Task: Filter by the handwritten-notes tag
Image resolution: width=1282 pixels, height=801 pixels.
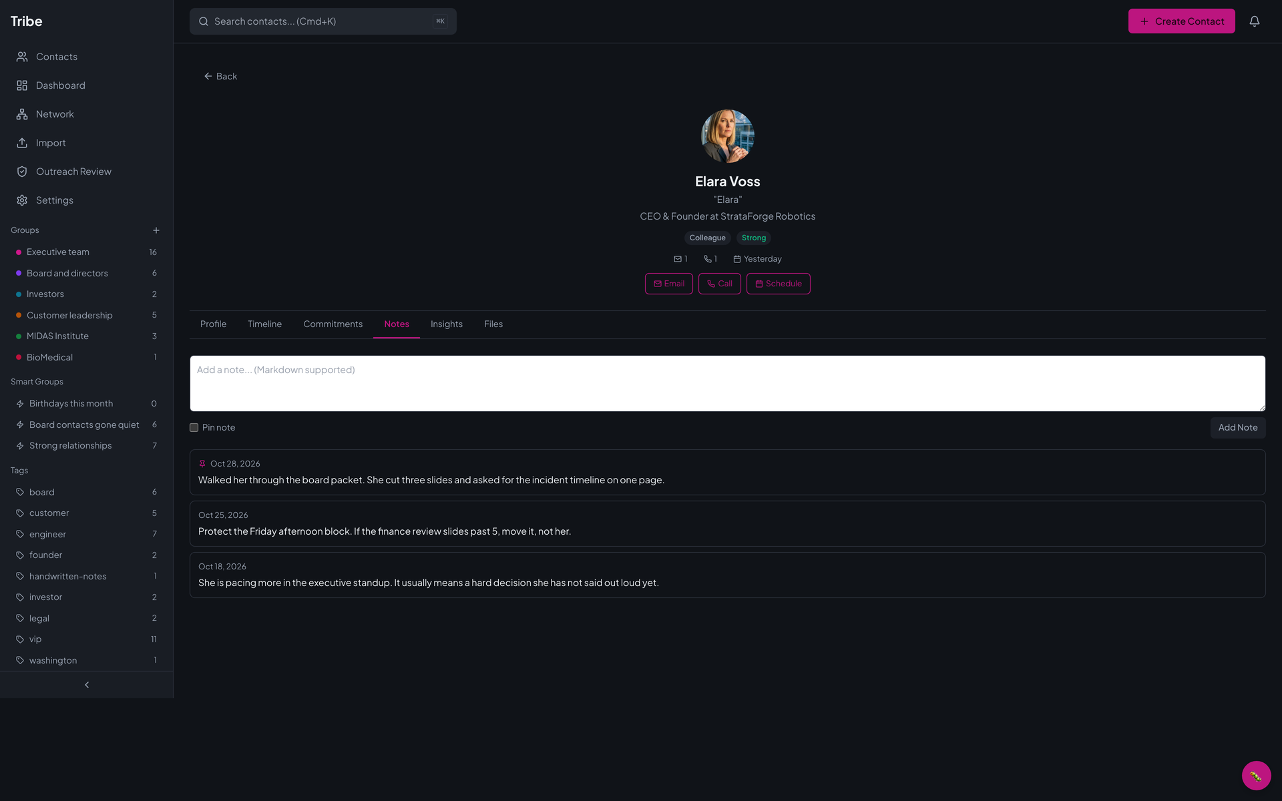Action: click(x=86, y=577)
